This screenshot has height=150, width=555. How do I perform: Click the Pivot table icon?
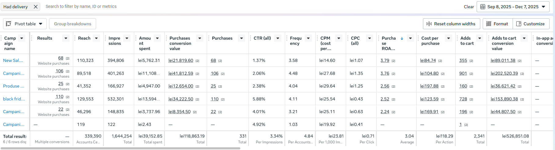click(9, 24)
